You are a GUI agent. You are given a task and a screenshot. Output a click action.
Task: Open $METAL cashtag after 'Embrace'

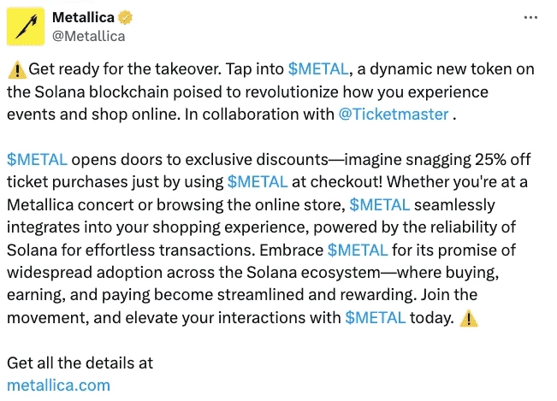pos(358,251)
